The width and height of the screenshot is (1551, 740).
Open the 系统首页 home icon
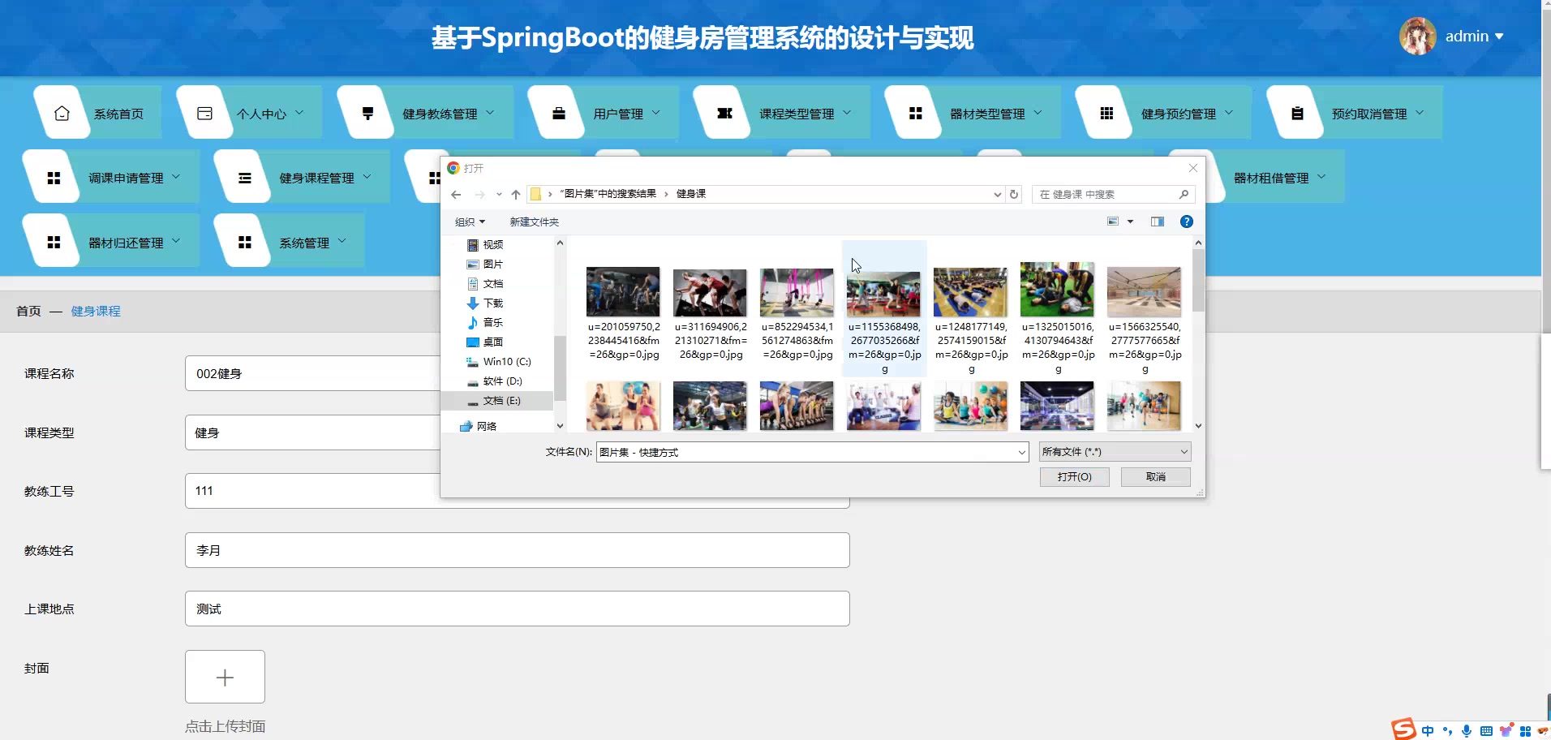[62, 112]
